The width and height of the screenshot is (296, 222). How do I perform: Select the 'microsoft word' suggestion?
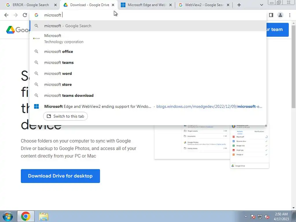148,73
